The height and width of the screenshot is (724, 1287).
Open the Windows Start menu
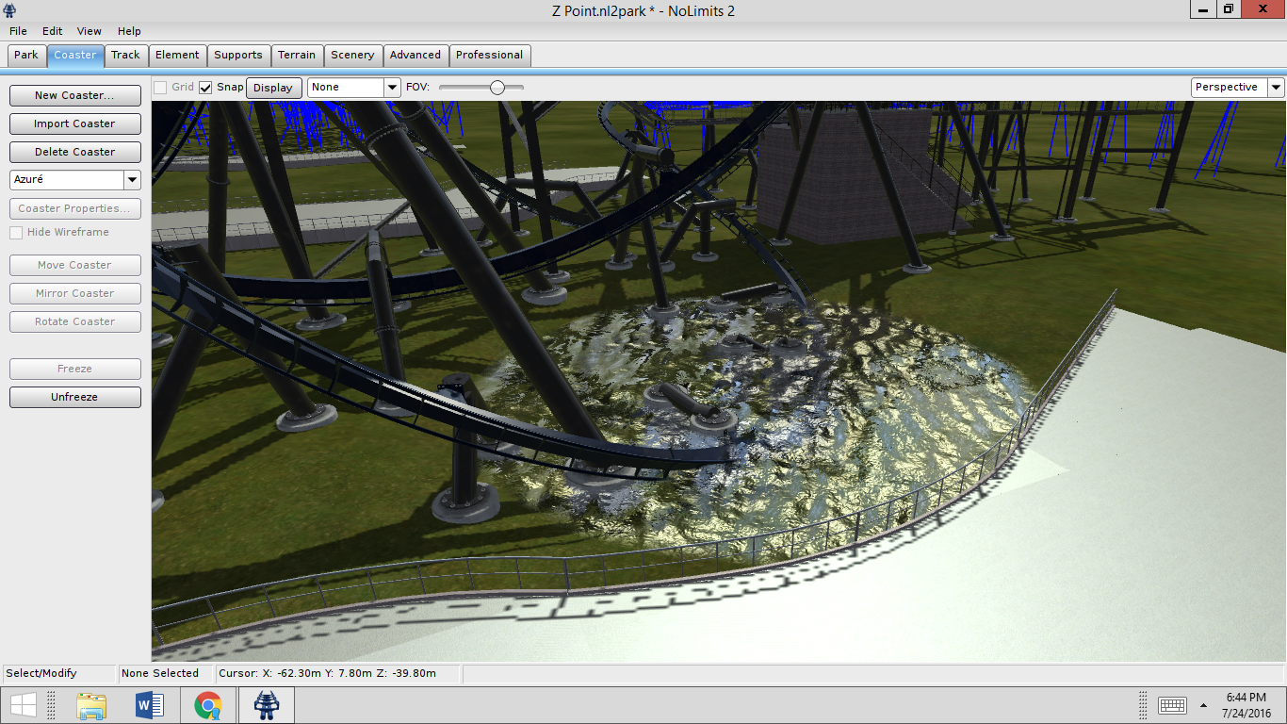24,705
